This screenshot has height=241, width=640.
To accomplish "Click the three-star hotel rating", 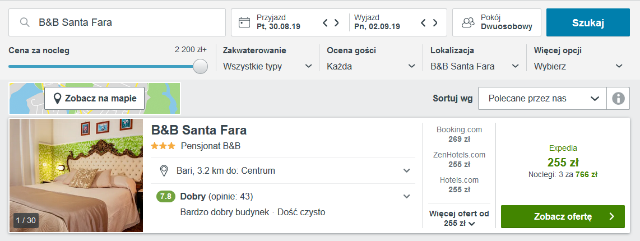I will [x=163, y=145].
